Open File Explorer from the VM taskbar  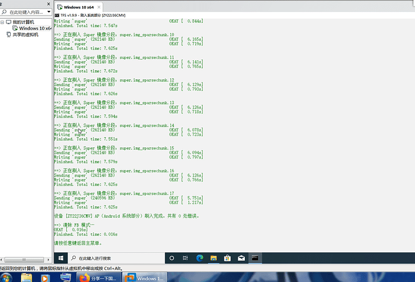tap(214, 258)
